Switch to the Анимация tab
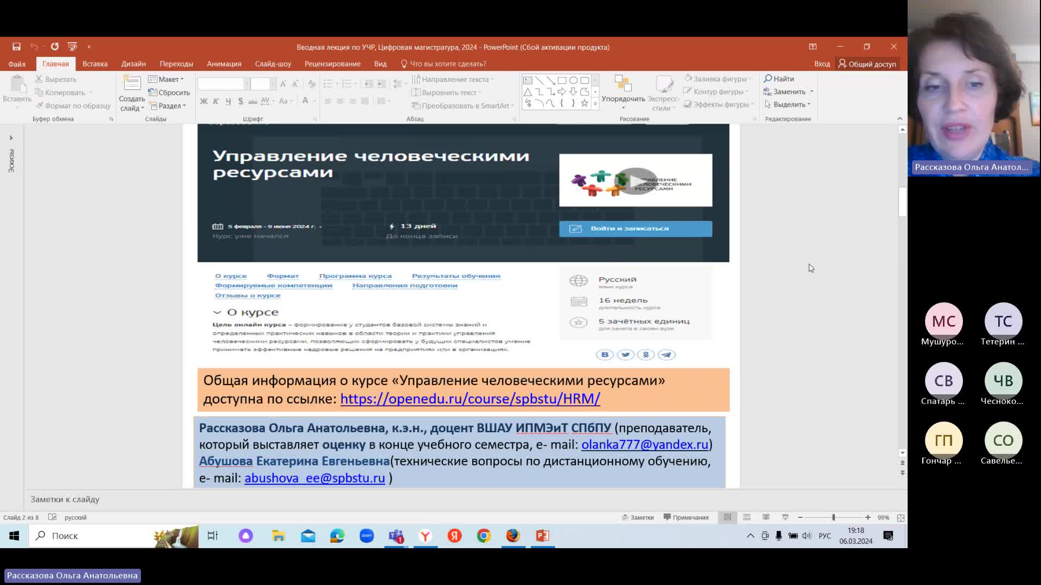 224,64
